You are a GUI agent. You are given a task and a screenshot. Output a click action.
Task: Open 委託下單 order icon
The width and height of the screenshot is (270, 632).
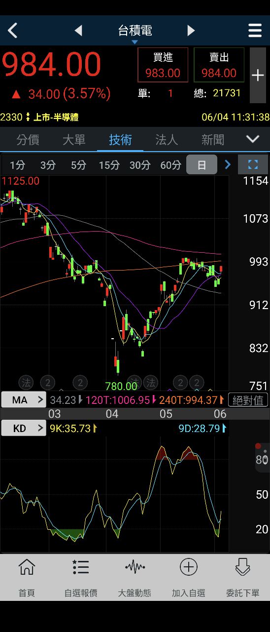coord(242,577)
